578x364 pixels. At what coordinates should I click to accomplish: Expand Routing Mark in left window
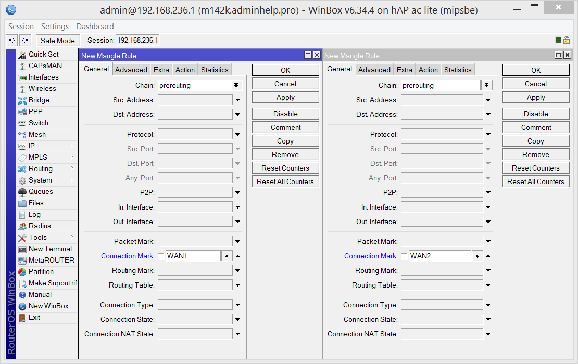pyautogui.click(x=238, y=270)
